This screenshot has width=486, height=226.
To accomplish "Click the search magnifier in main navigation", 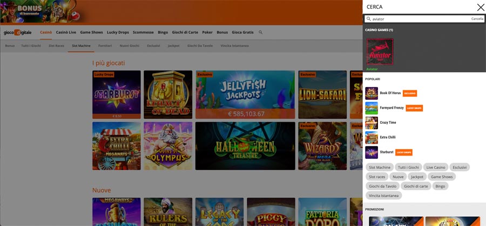I will click(260, 32).
